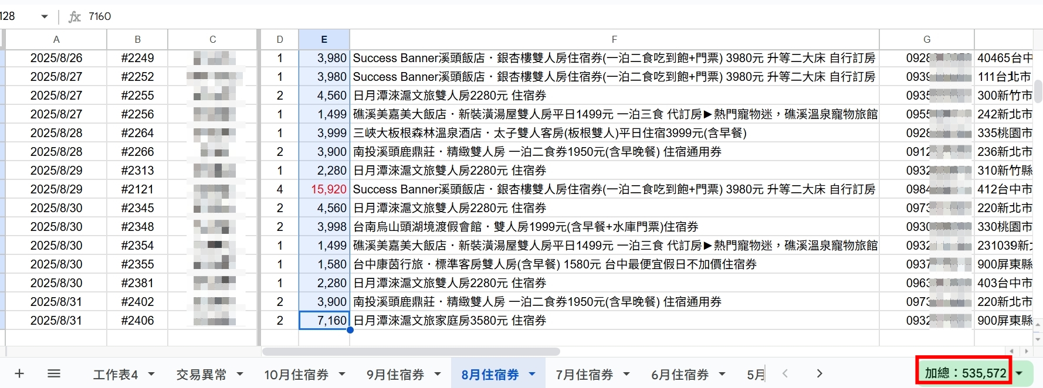Select the column F header
The image size is (1043, 388).
614,39
